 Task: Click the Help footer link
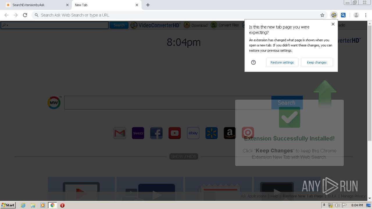[274, 196]
